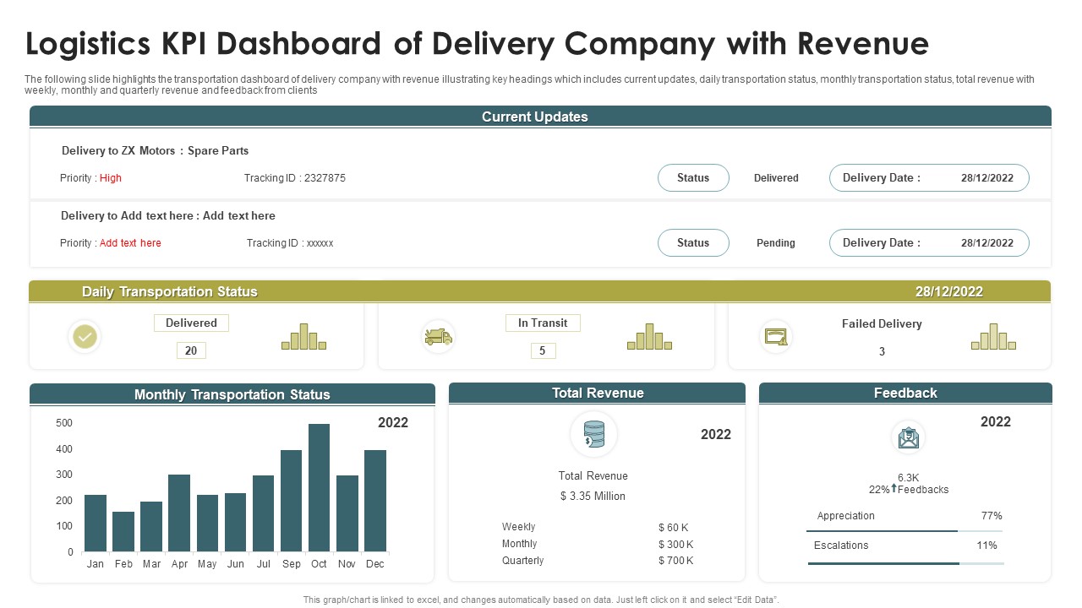The width and height of the screenshot is (1082, 608).
Task: Click the Feedback envelope icon
Action: [x=908, y=437]
